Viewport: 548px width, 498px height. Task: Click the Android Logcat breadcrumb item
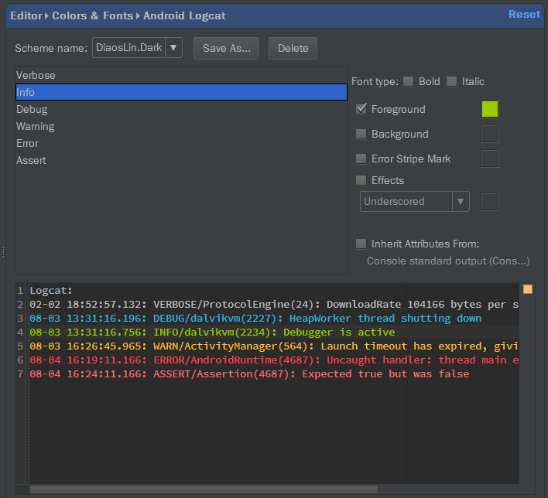184,15
